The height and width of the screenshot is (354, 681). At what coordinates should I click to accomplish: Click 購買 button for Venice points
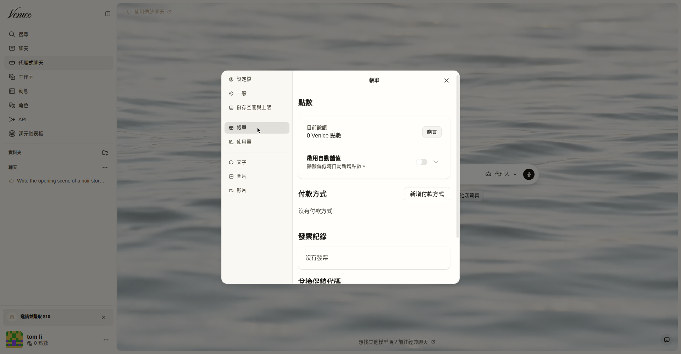pyautogui.click(x=432, y=132)
